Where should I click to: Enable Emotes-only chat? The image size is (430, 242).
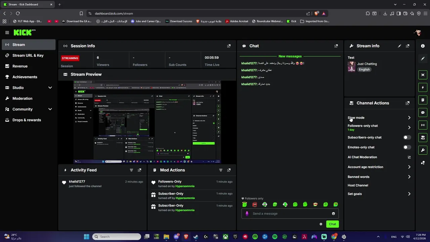(407, 147)
